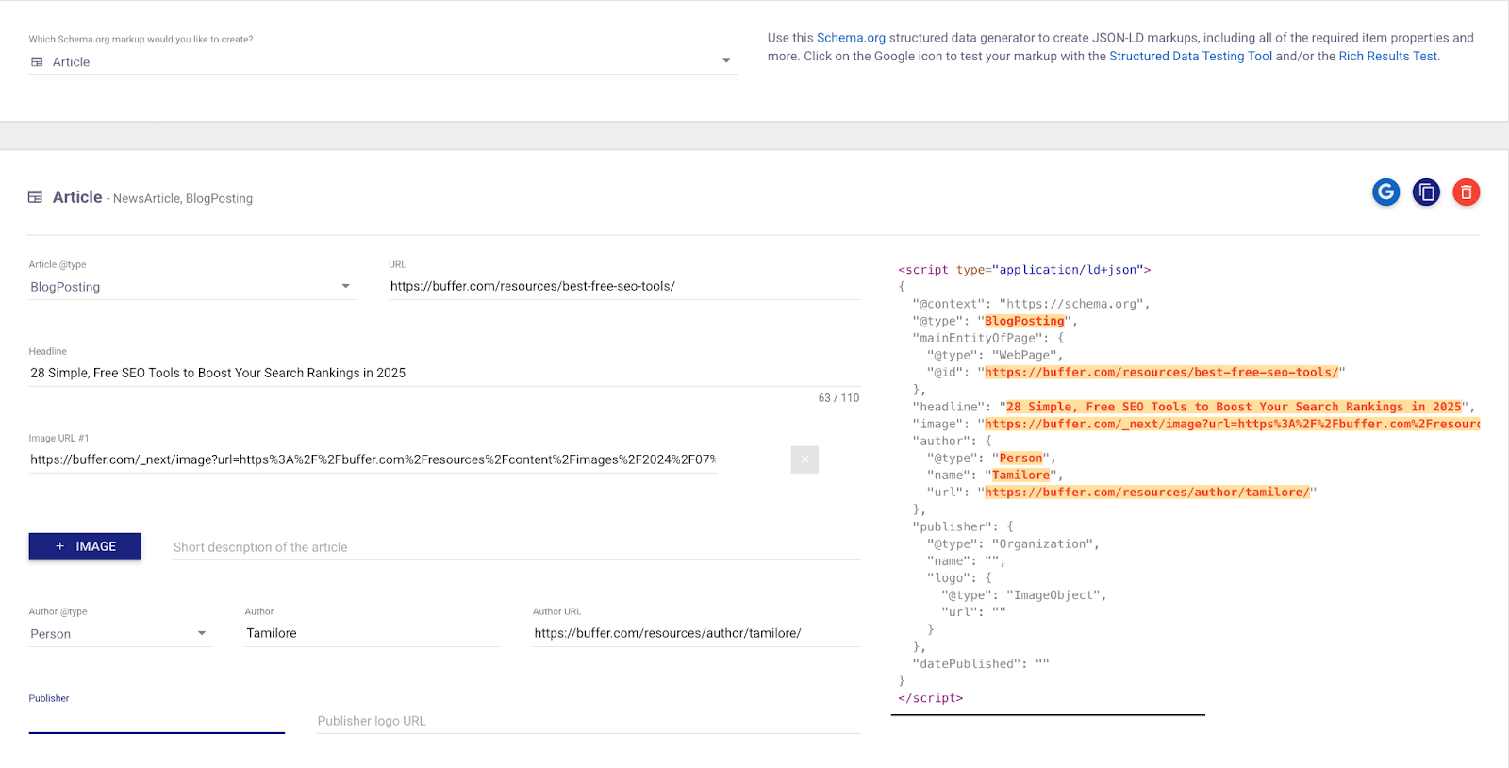The width and height of the screenshot is (1509, 768).
Task: Open the Schema.org link
Action: (851, 38)
